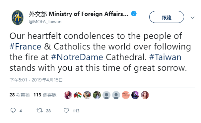This screenshot has width=201, height=123.
Task: View the 113 個喜歡 likes list
Action: point(45,95)
